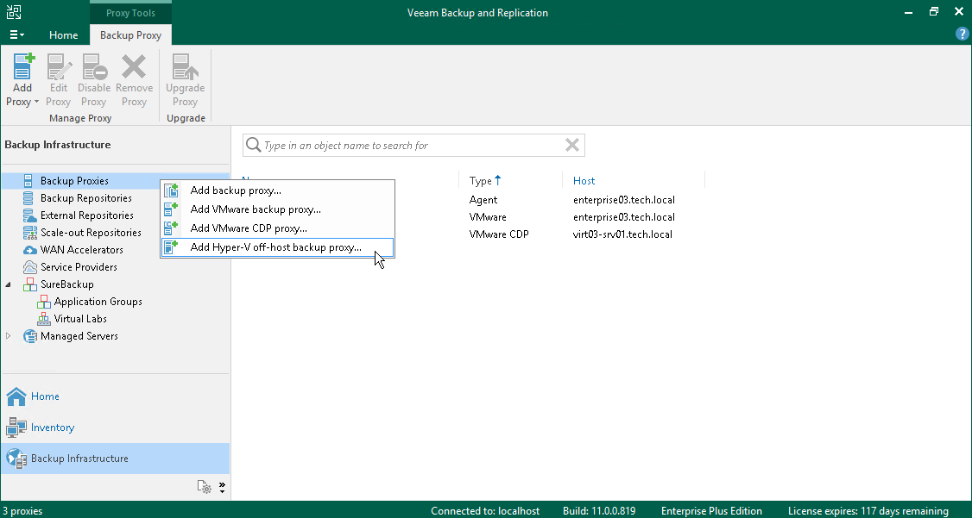Click the Service Providers node icon

29,267
